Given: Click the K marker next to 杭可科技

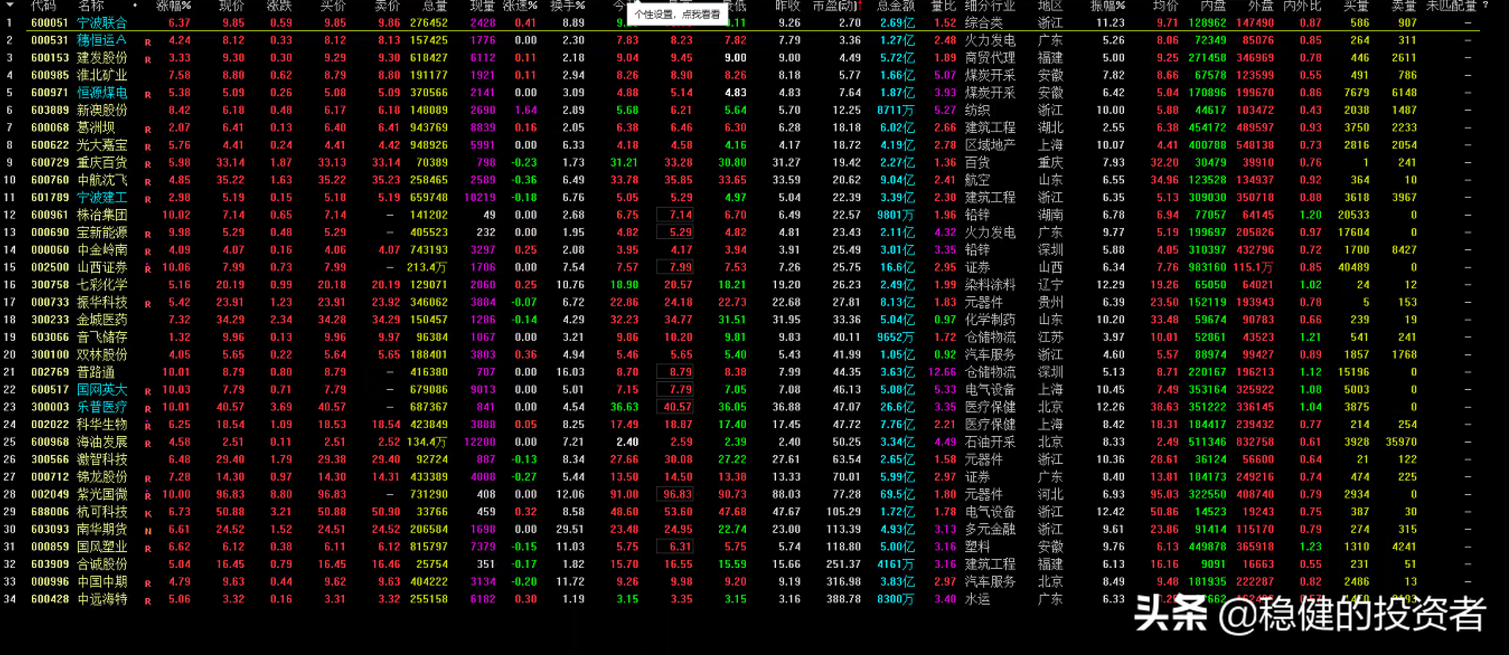Looking at the screenshot, I should (148, 514).
